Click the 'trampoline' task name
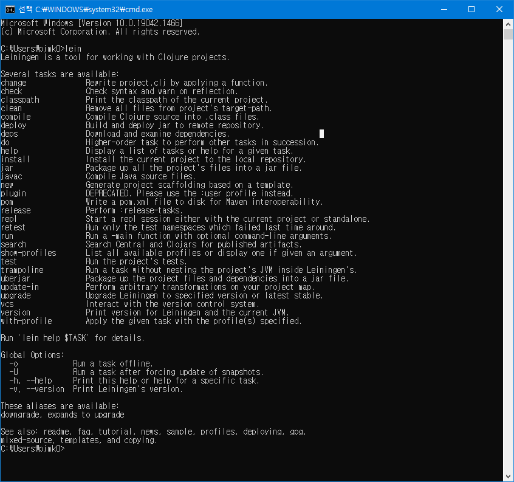This screenshot has width=514, height=482. click(x=22, y=270)
